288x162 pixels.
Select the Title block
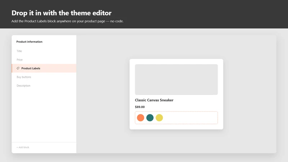point(44,51)
